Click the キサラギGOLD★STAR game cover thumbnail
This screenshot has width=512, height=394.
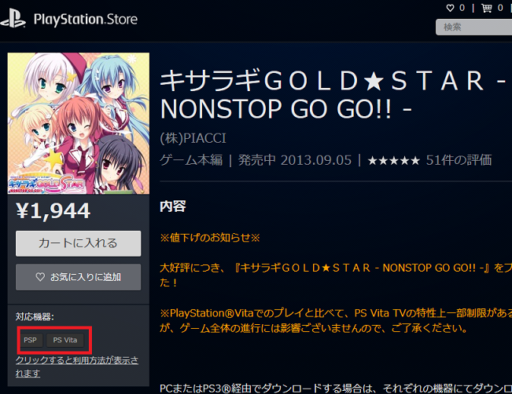79,123
